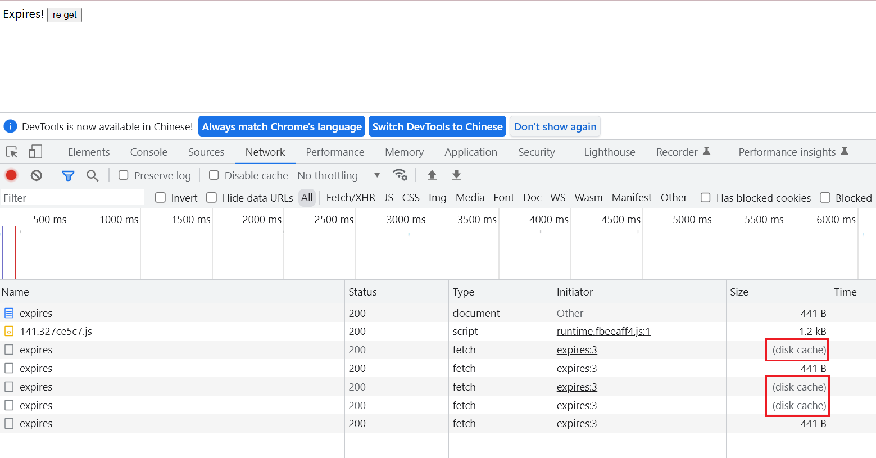
Task: Select the All filter type
Action: [x=307, y=198]
